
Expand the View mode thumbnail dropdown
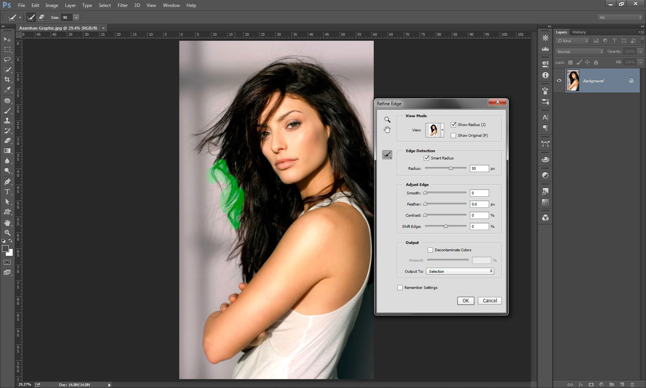tap(442, 130)
